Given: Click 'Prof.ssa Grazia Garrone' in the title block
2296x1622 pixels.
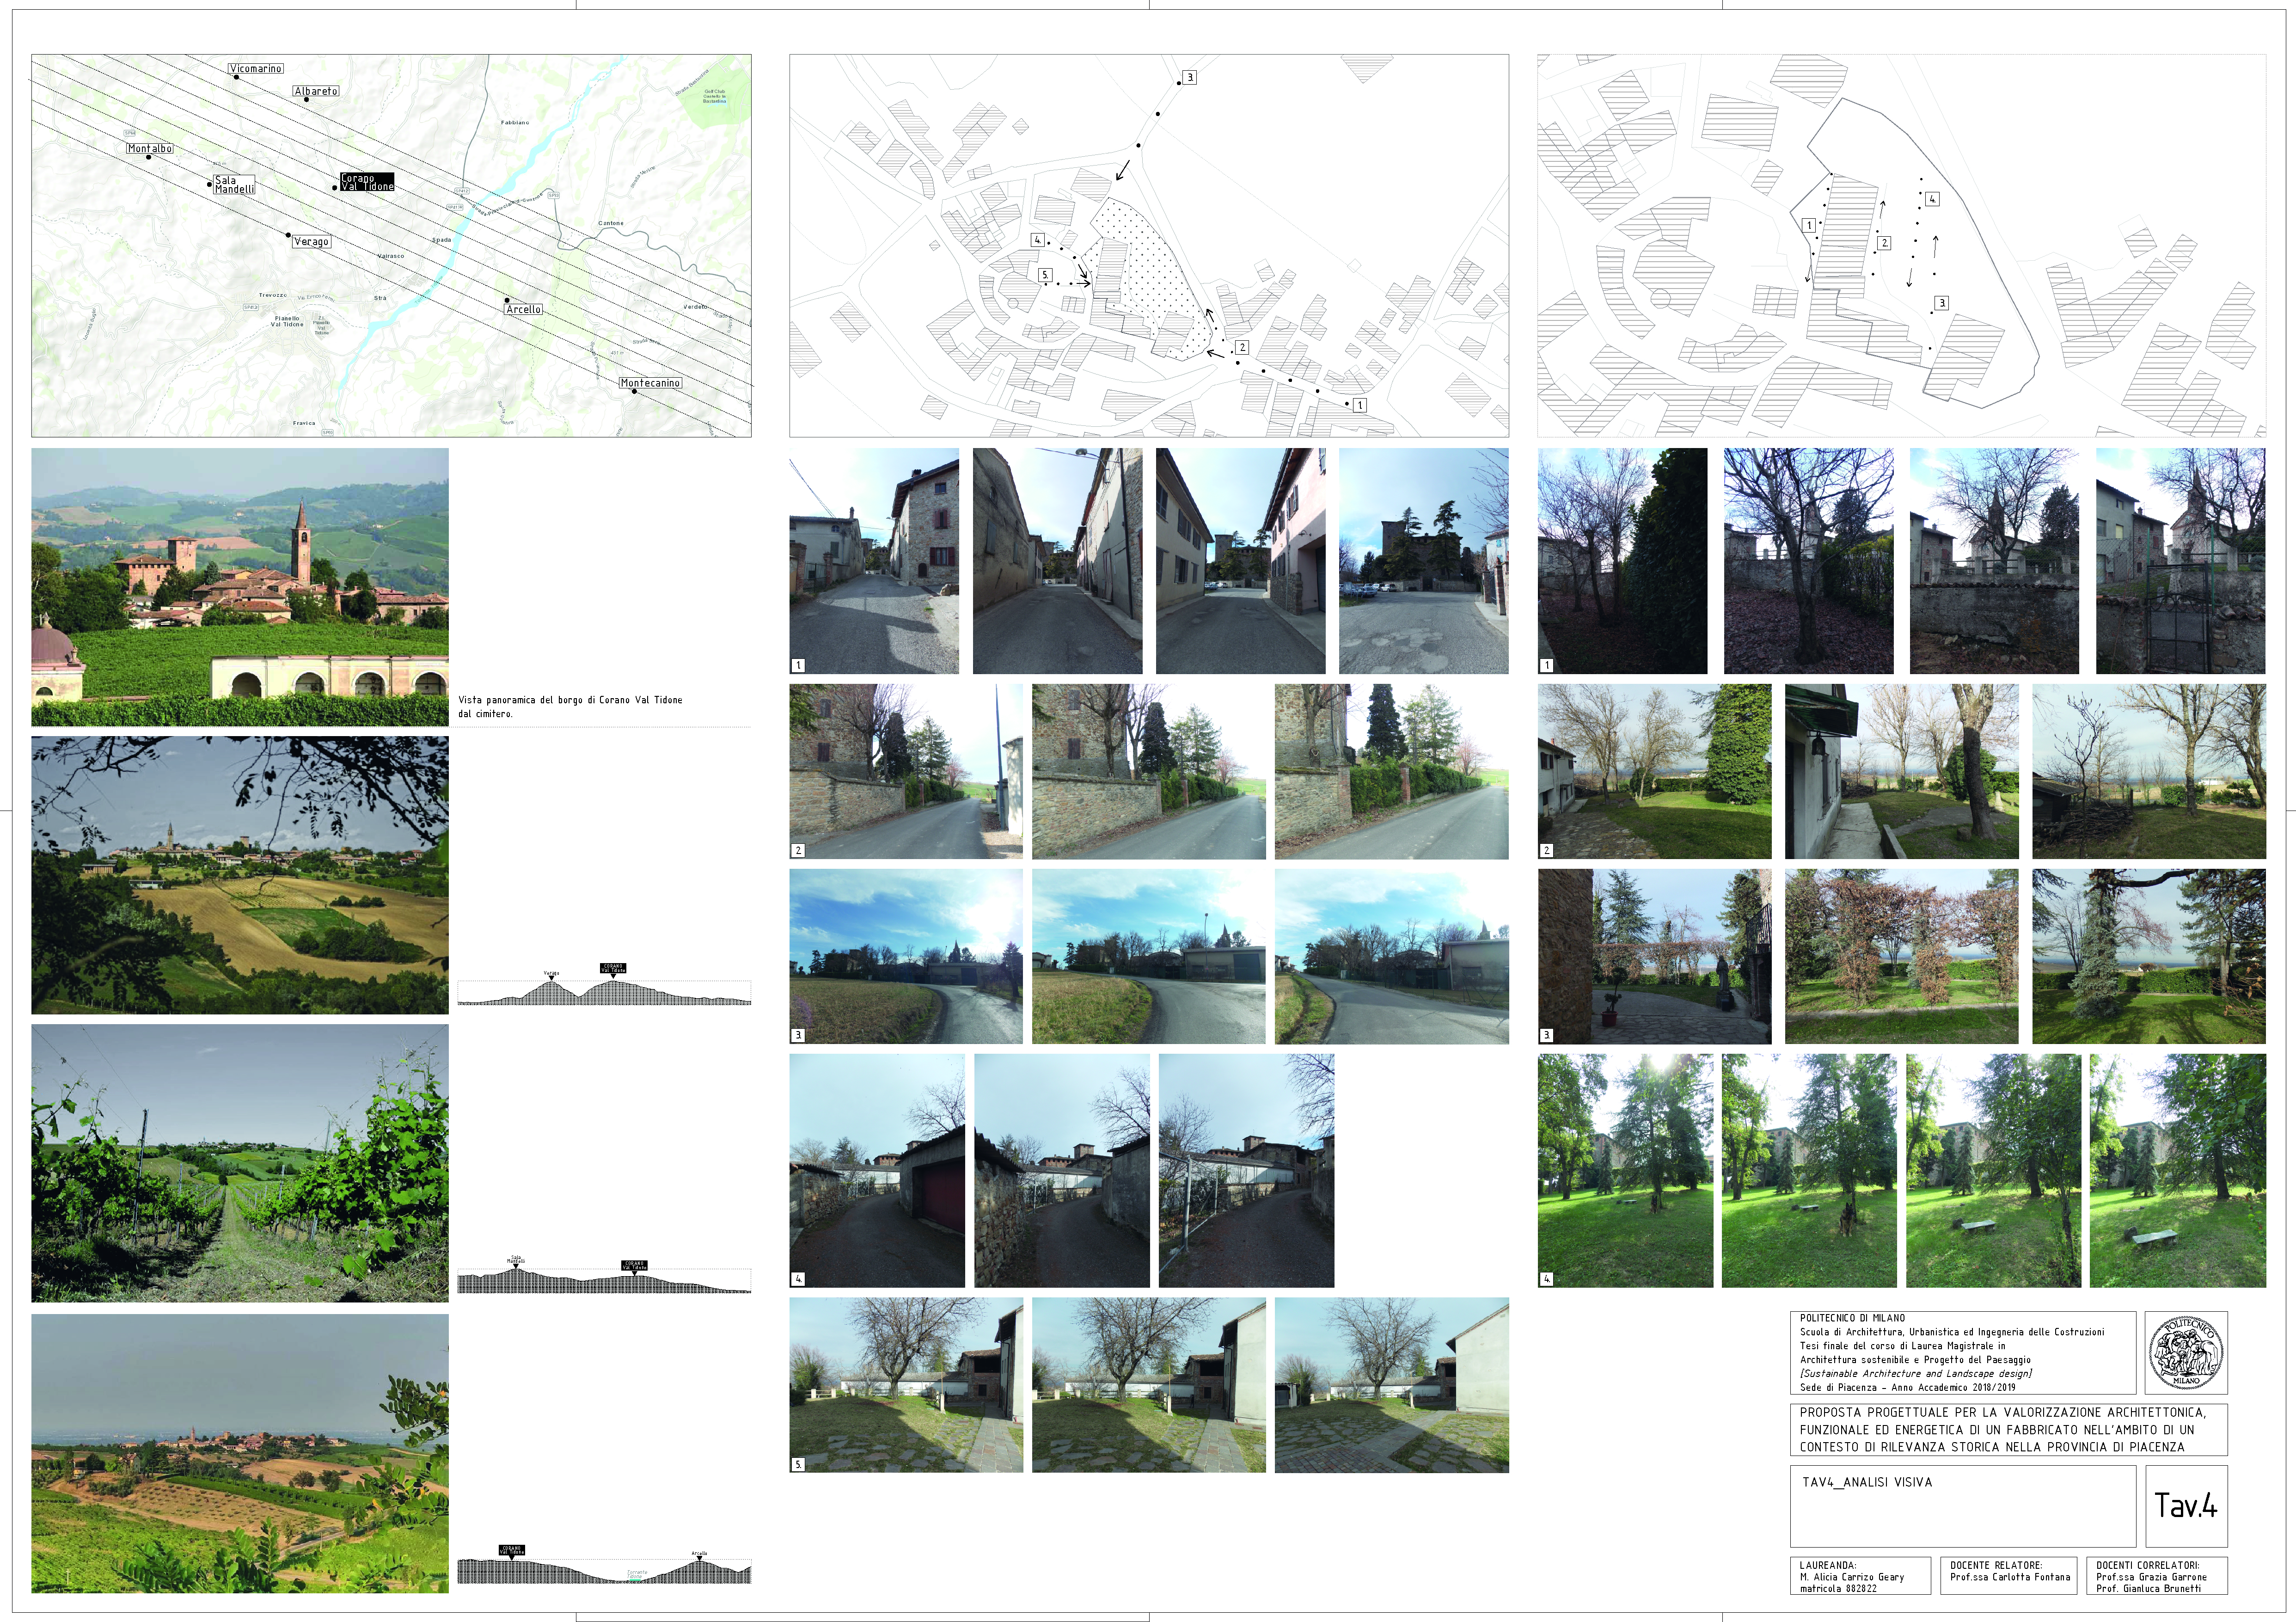Looking at the screenshot, I should [2151, 1577].
